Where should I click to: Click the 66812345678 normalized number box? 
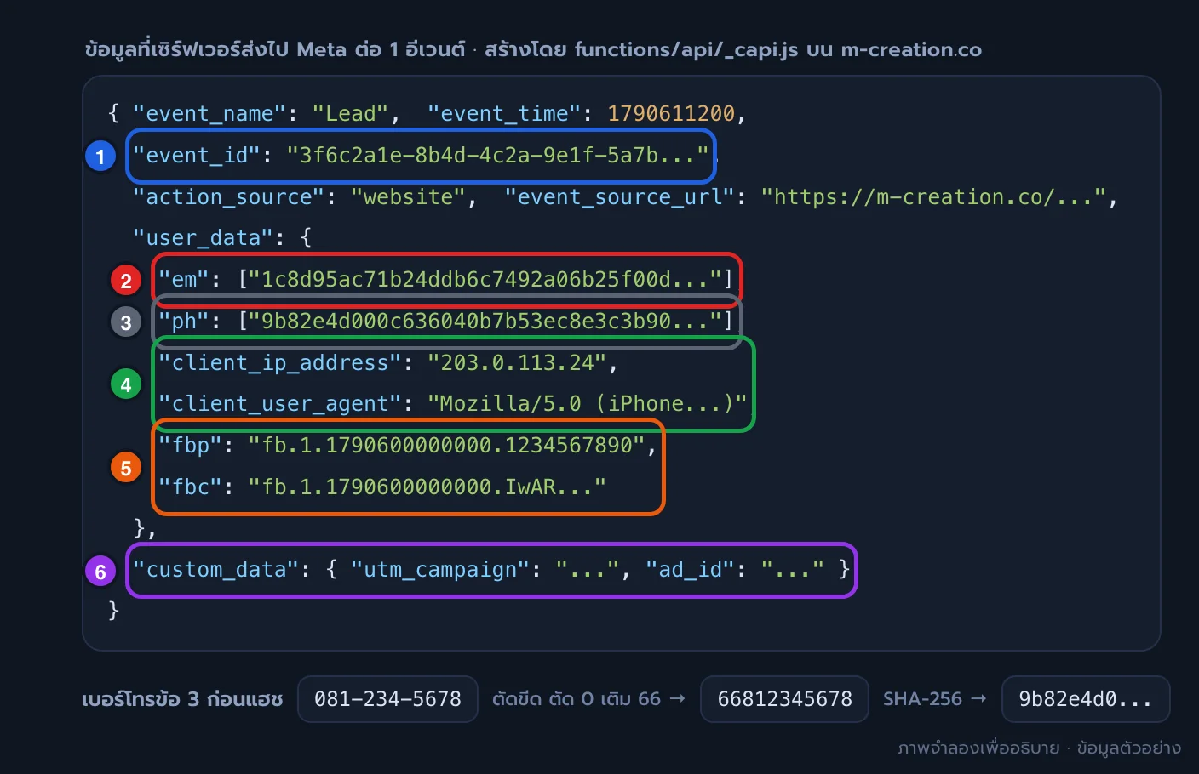784,699
